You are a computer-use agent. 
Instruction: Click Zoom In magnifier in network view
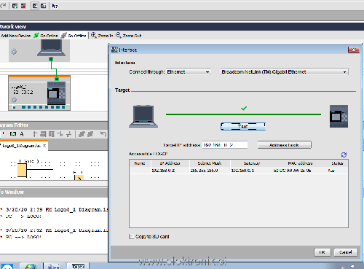[102, 36]
